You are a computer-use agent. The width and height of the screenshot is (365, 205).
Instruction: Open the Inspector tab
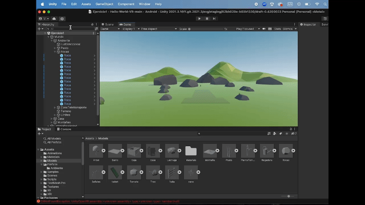[308, 25]
